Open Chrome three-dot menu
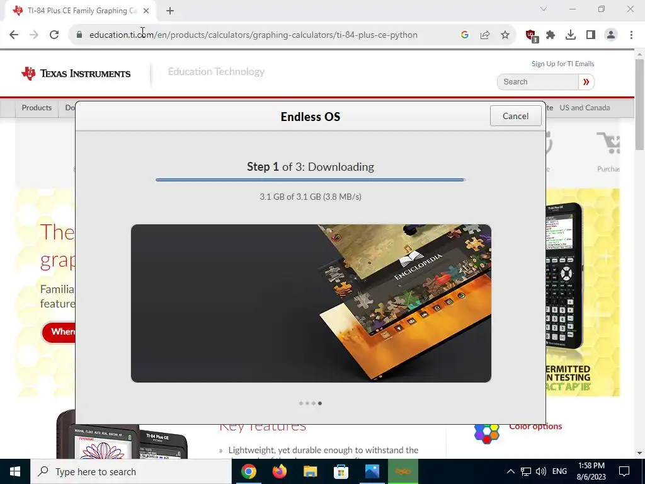 click(631, 35)
